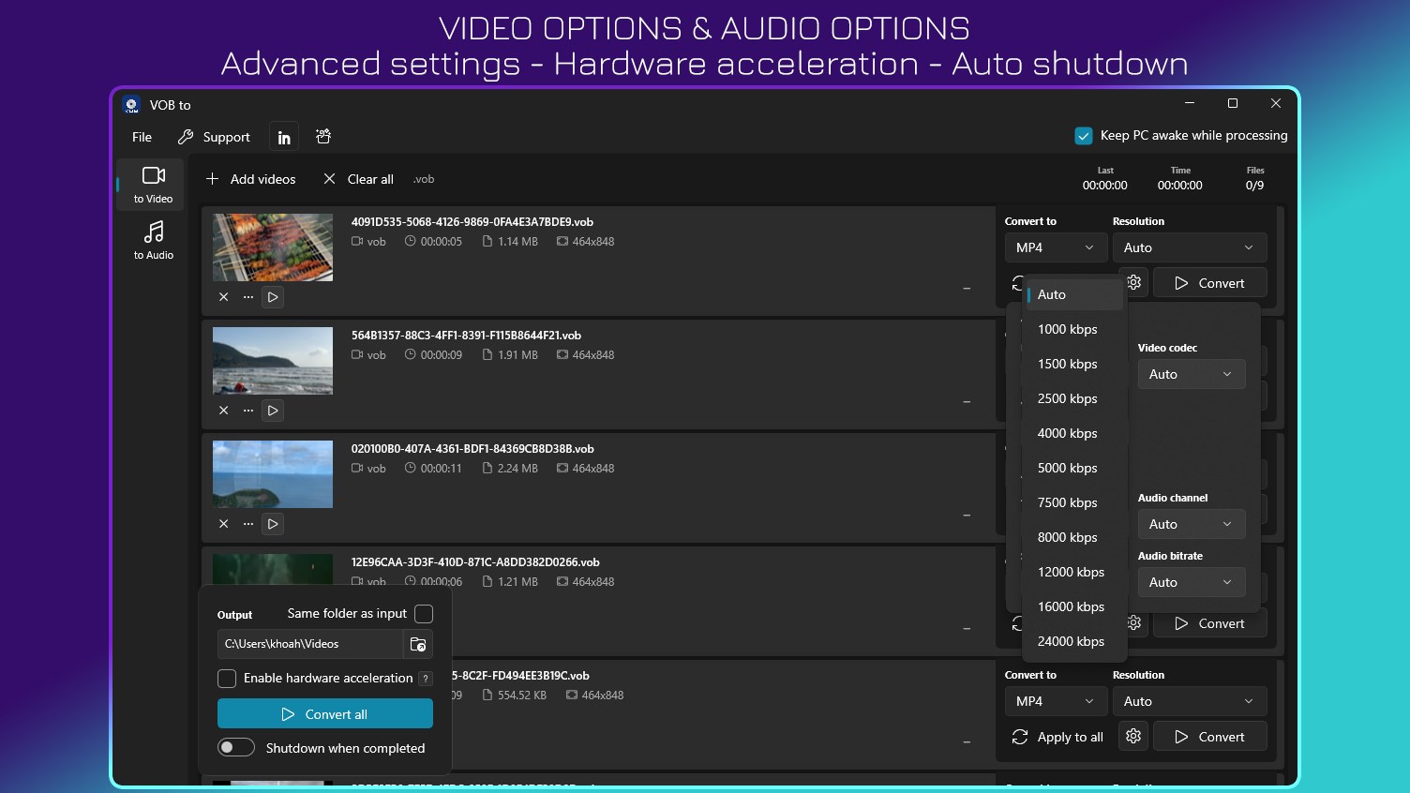This screenshot has height=793, width=1410.
Task: Enable hardware acceleration
Action: 226,678
